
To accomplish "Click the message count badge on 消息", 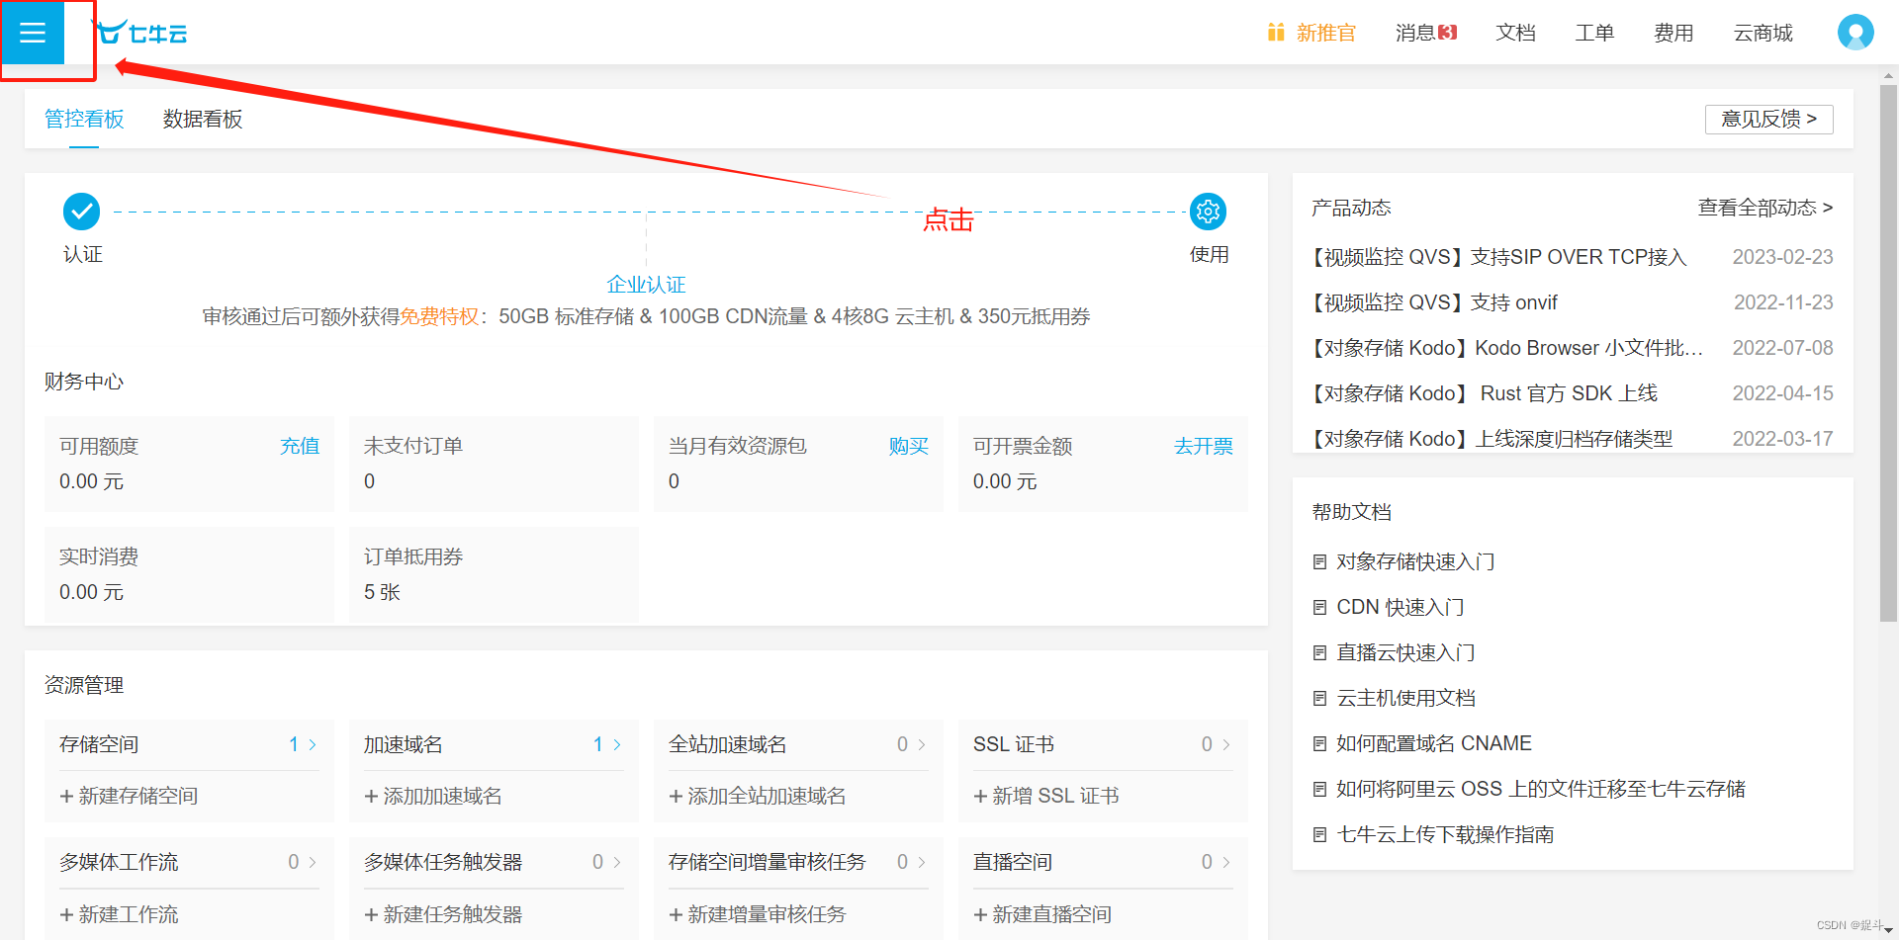I will (x=1448, y=33).
